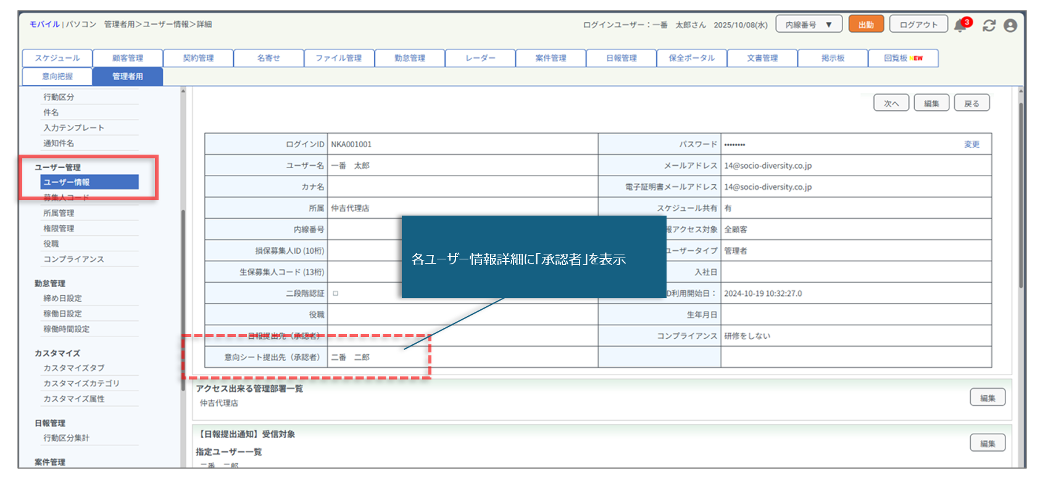The image size is (1048, 483).
Task: Click the ログアウト button
Action: tap(918, 25)
